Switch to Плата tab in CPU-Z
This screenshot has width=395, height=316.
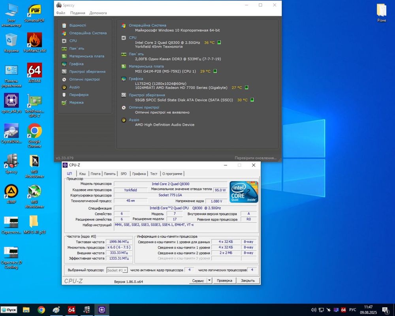96,174
